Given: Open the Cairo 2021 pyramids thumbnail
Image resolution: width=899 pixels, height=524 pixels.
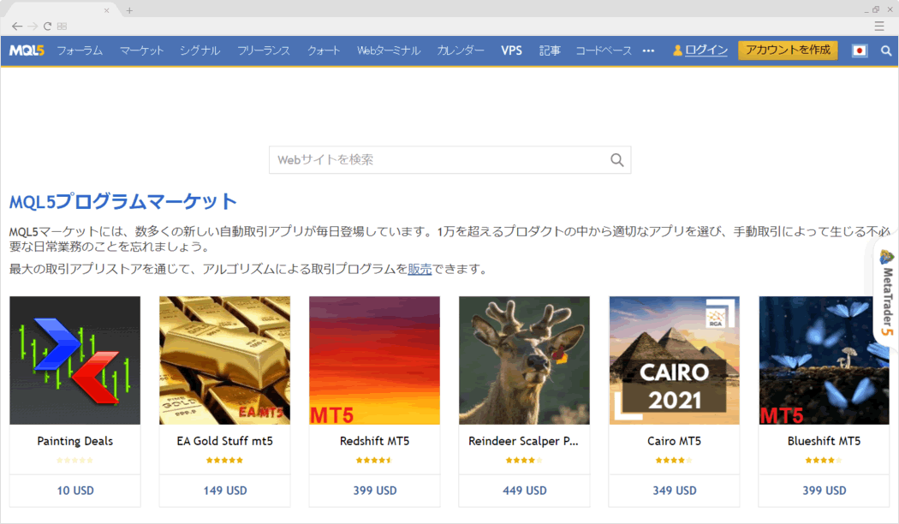Looking at the screenshot, I should (x=675, y=360).
